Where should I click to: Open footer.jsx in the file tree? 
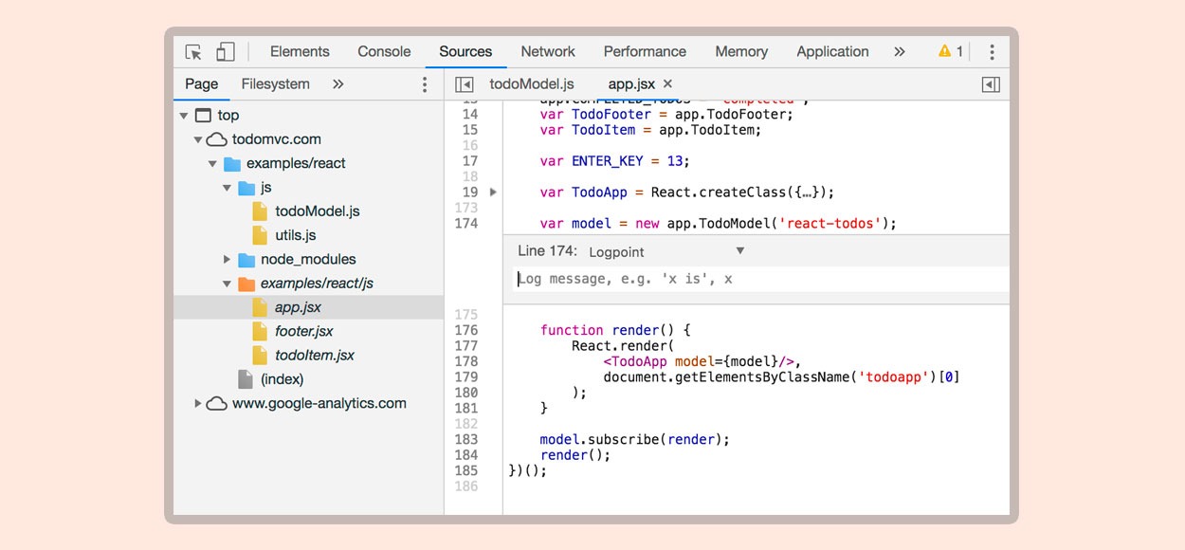point(304,331)
